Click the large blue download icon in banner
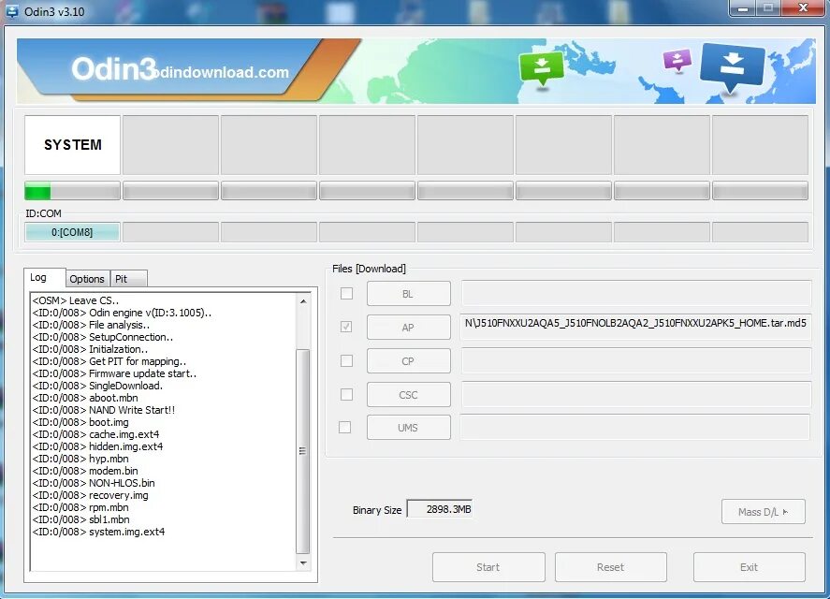The height and width of the screenshot is (599, 830). coord(732,67)
